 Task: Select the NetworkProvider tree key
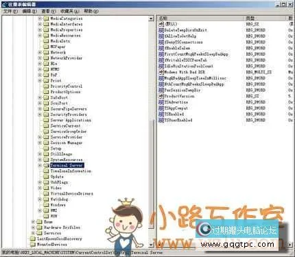click(67, 58)
